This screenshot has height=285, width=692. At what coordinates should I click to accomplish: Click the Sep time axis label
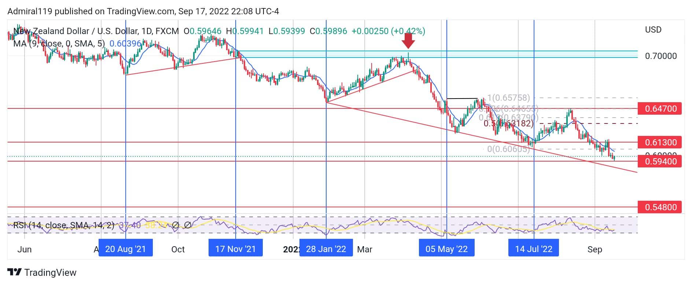click(x=595, y=249)
